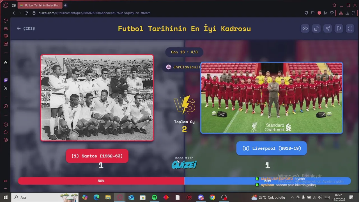Open the player play-arrow toolbar icon
This screenshot has width=359, height=202.
[325, 13]
